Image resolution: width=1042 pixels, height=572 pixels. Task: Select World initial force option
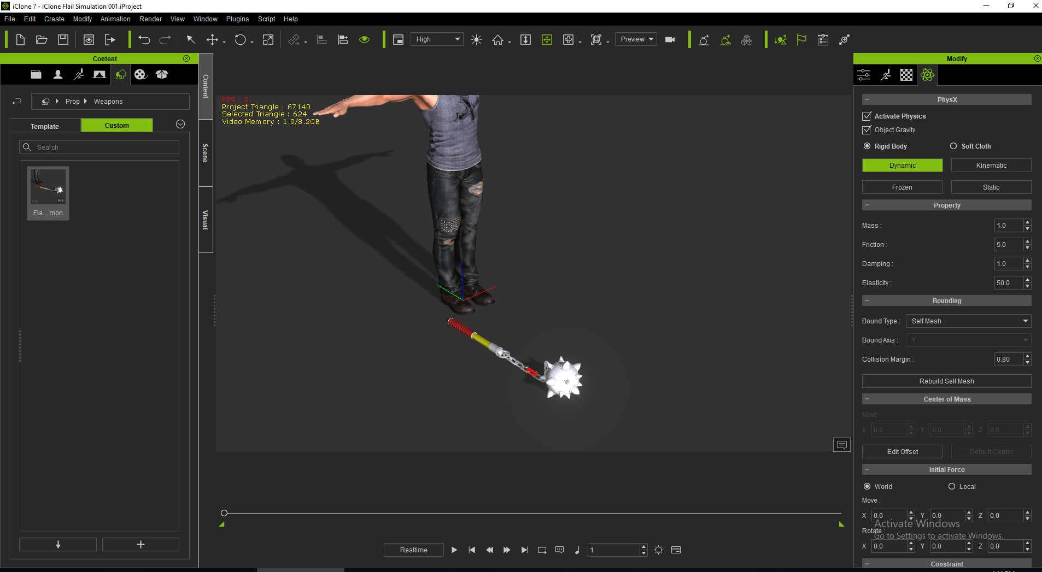tap(867, 486)
